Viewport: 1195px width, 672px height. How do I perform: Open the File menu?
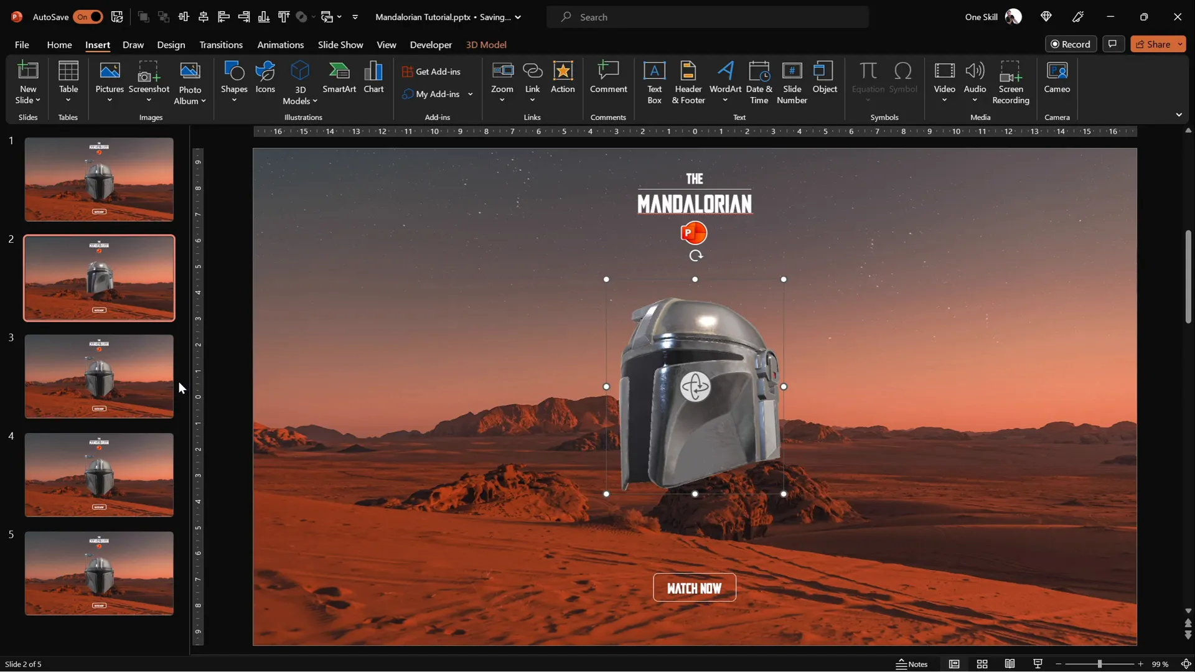22,45
